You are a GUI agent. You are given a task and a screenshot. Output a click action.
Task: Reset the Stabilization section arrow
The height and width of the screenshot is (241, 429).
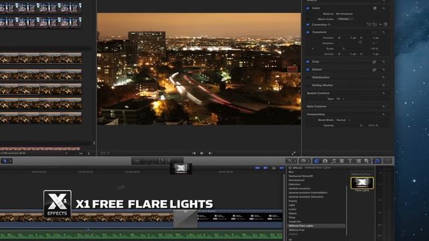(x=383, y=78)
